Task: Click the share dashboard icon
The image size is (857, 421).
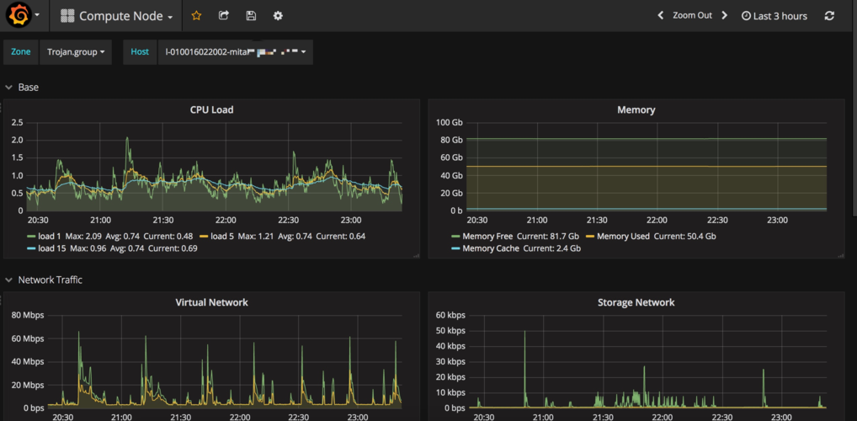Action: [223, 16]
